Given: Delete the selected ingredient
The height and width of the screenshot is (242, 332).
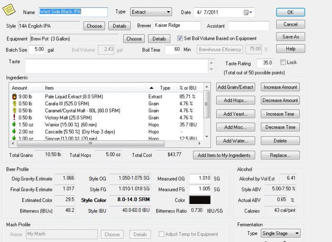Looking at the screenshot, I should click(280, 141).
